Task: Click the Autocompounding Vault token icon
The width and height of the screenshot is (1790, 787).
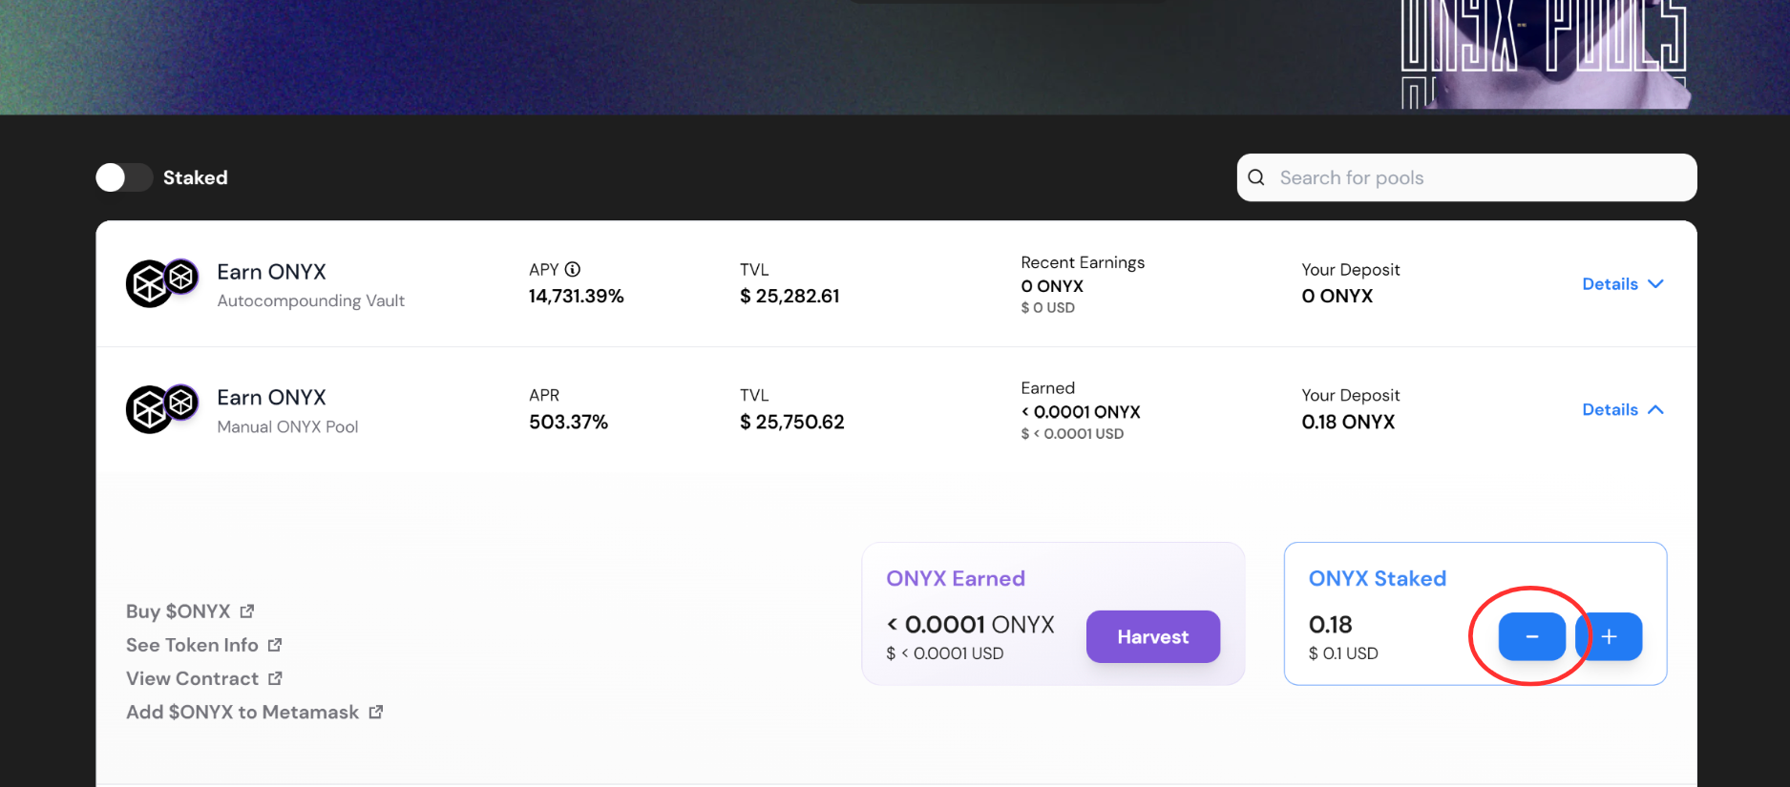Action: [x=161, y=282]
